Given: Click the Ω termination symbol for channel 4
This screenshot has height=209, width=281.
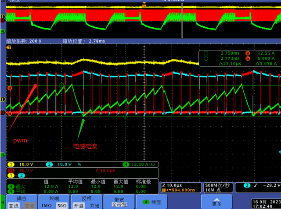Looking at the screenshot, I should coord(153,164).
